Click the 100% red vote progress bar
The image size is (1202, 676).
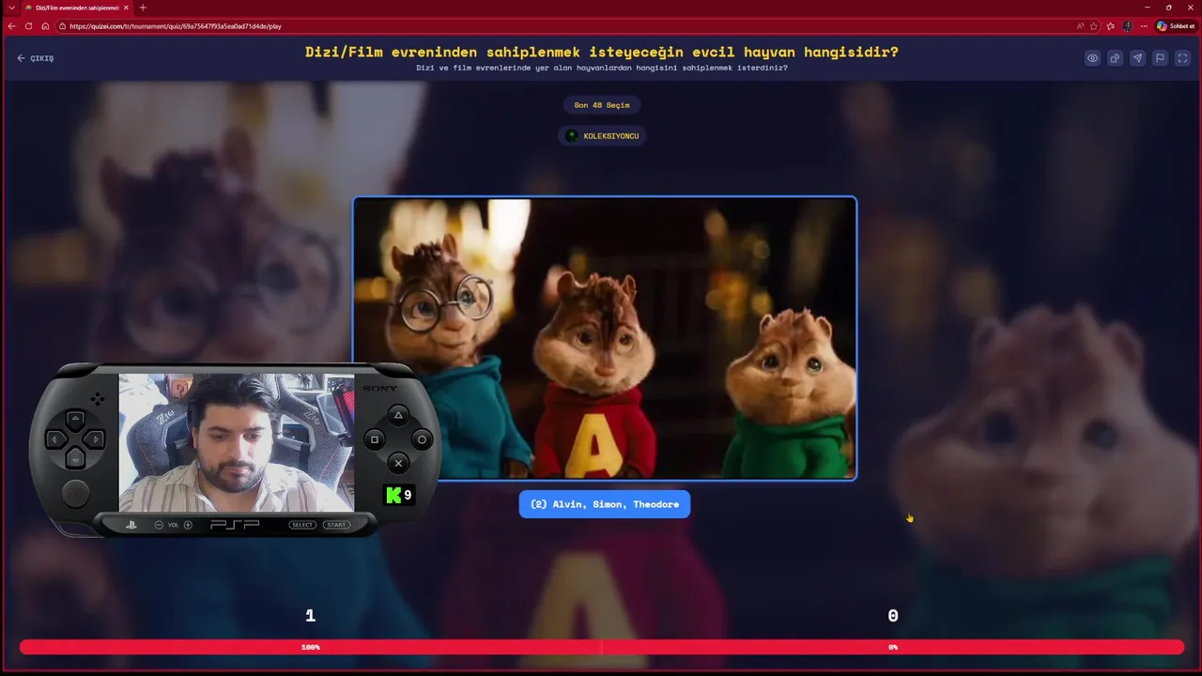coord(310,647)
